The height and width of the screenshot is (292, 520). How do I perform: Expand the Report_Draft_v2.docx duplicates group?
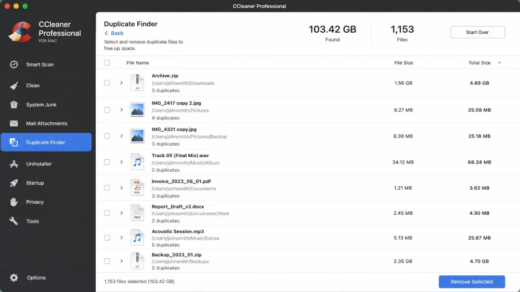pyautogui.click(x=121, y=213)
